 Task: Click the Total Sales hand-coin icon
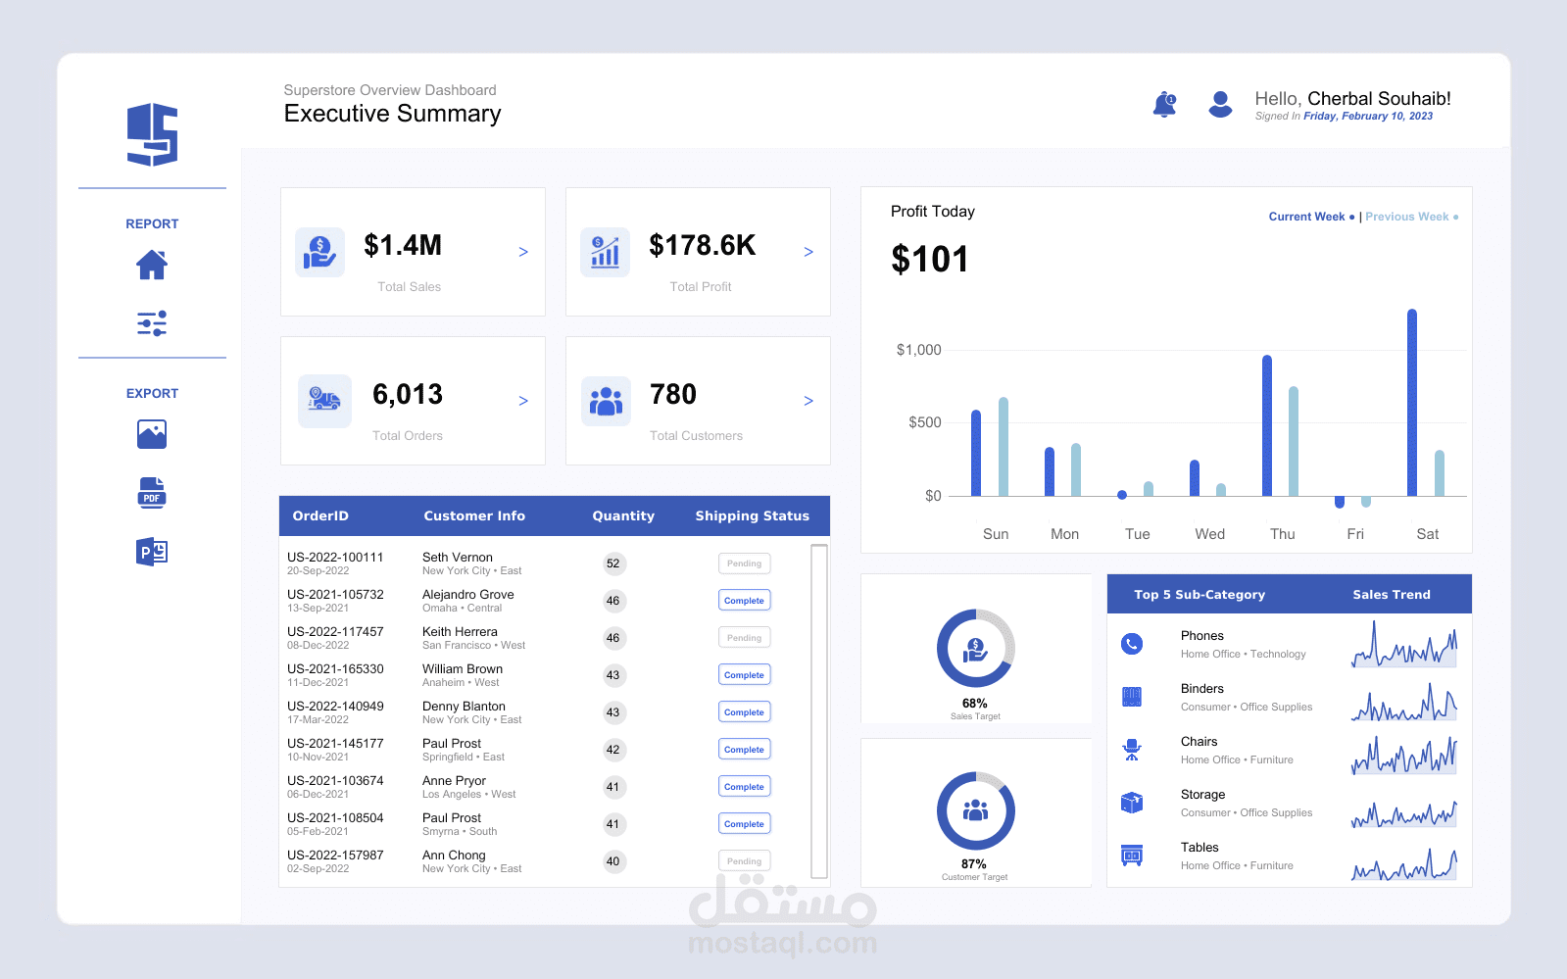click(319, 252)
